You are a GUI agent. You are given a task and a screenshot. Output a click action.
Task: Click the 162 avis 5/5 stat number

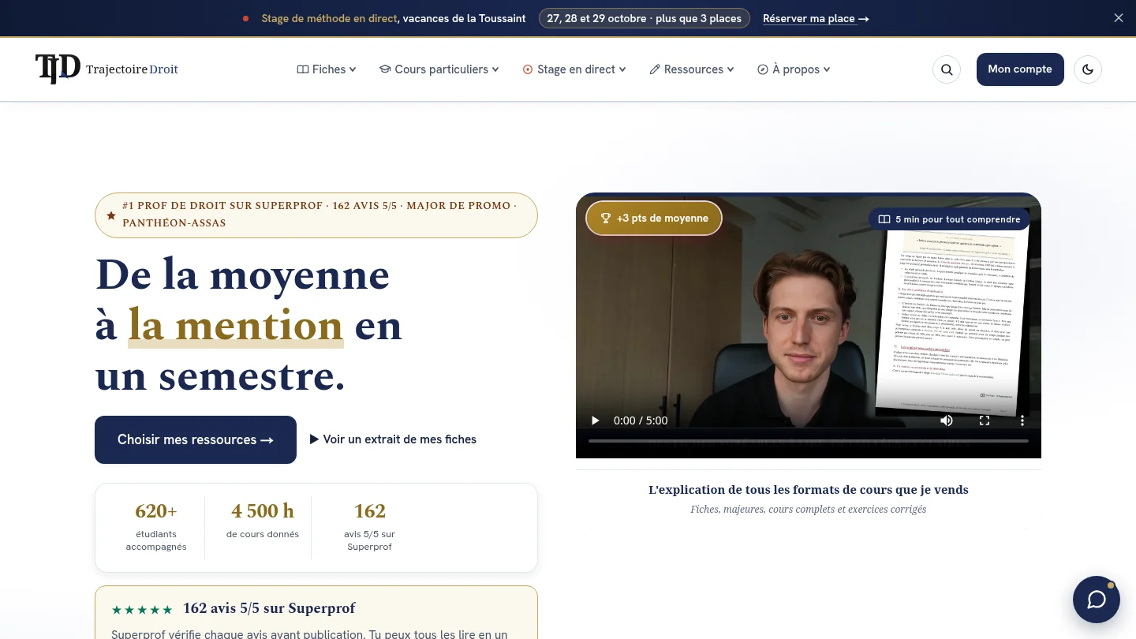[370, 511]
